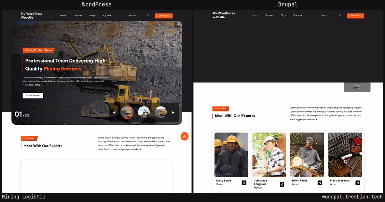Click the wordpal.tresbien.tech footer text
Viewport: 385px width, 202px height.
point(352,197)
